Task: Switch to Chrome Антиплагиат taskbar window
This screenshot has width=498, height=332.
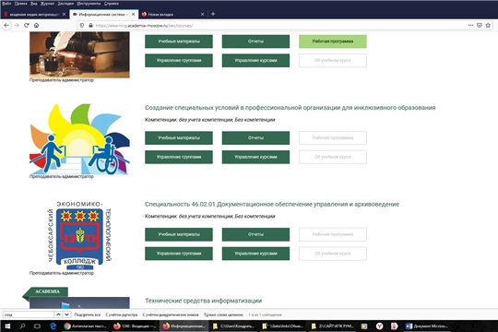Action: 85,326
